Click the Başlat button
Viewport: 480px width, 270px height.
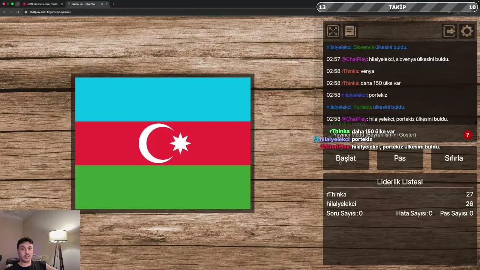pos(346,158)
